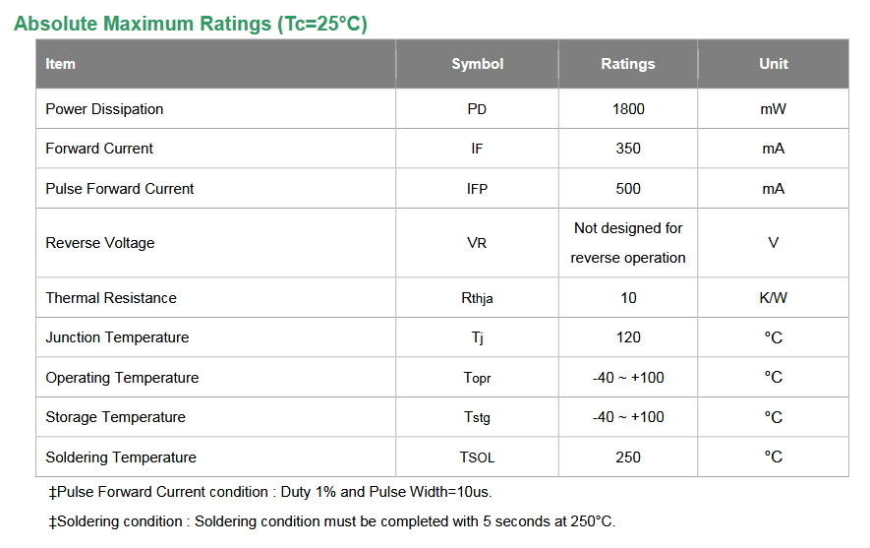Click the Ratings column header
Screen dimensions: 870x548
(628, 64)
